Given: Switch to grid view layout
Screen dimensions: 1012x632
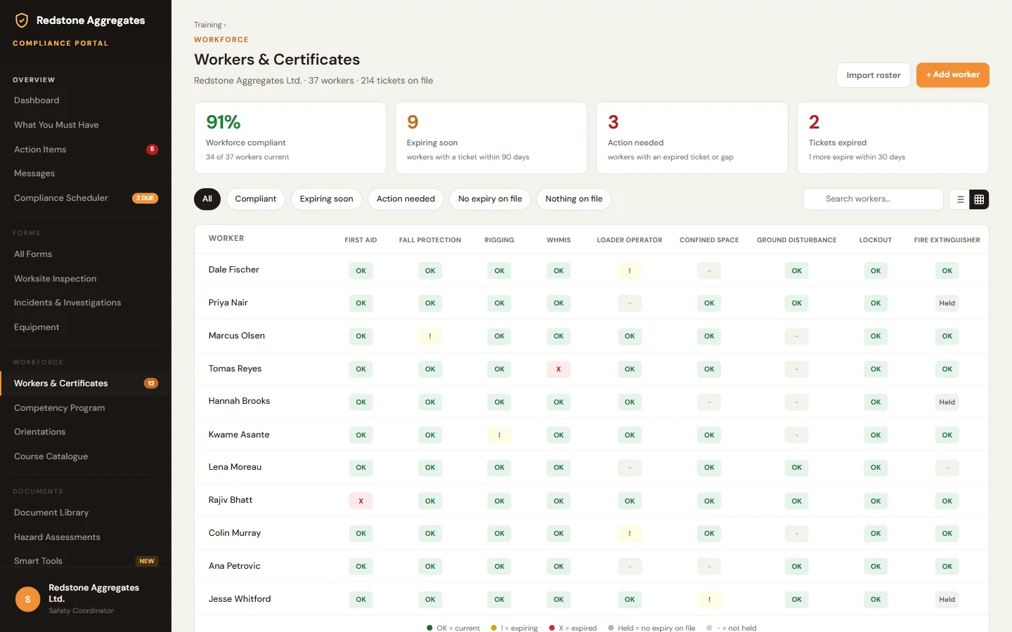Looking at the screenshot, I should click(979, 199).
